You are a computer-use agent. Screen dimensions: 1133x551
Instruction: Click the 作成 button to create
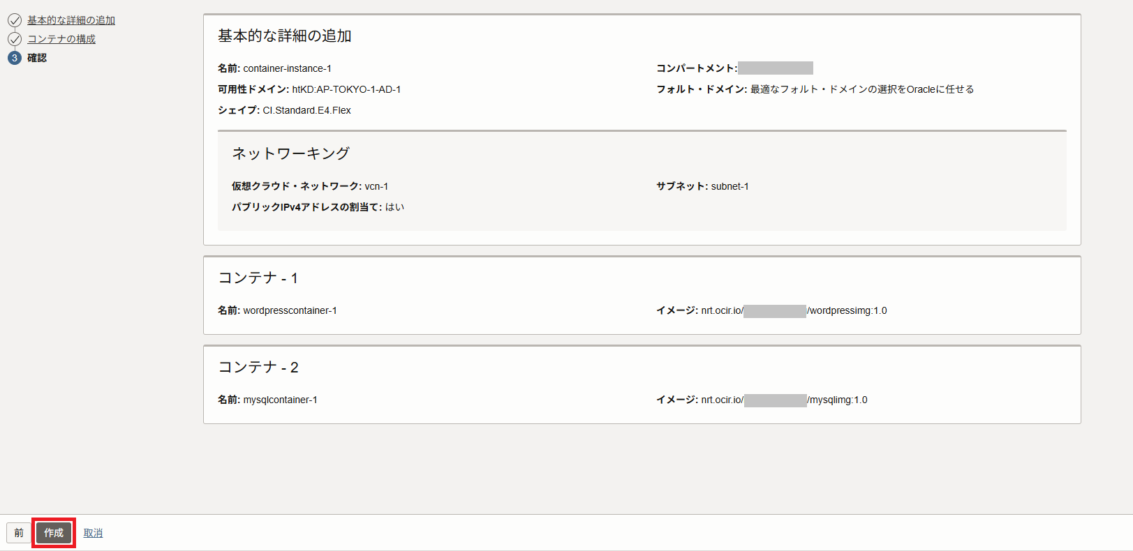(54, 533)
